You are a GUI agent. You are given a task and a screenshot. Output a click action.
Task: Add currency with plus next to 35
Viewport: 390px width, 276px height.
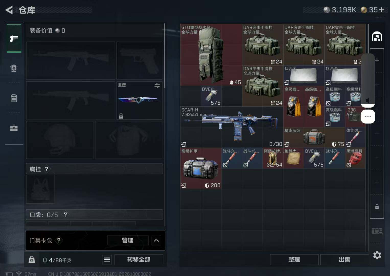tap(382, 10)
